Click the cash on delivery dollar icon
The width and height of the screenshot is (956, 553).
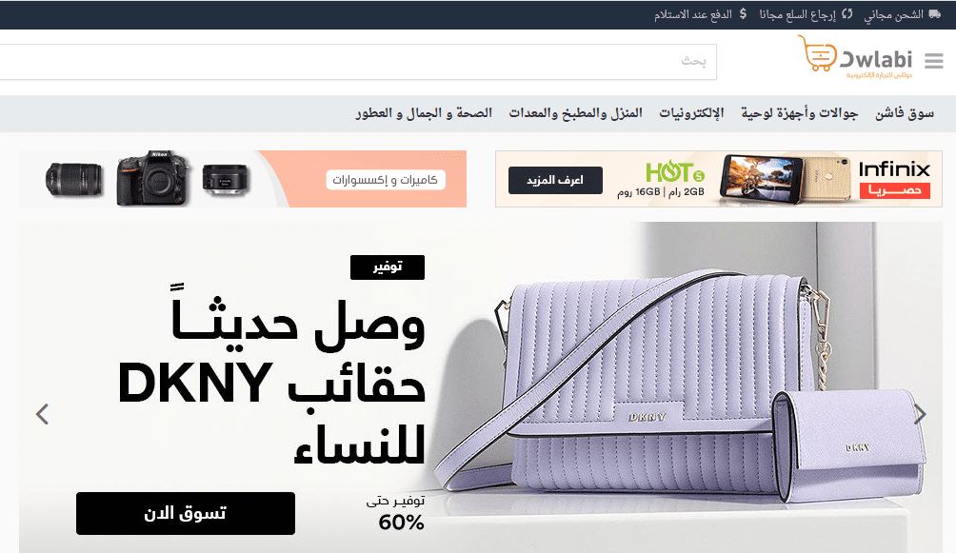(x=743, y=14)
